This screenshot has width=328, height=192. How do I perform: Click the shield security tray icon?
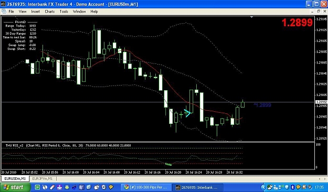287,187
